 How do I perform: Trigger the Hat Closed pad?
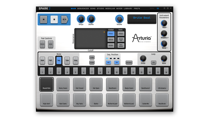click(x=80, y=84)
